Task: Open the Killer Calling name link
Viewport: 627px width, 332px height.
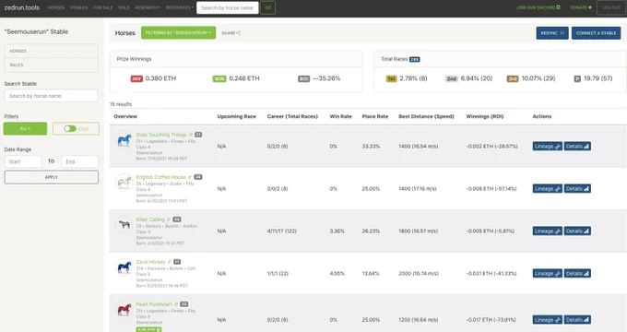Action: (150, 219)
